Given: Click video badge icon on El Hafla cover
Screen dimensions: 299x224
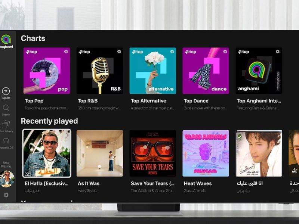Looking at the screenshot, I should click(x=27, y=174).
